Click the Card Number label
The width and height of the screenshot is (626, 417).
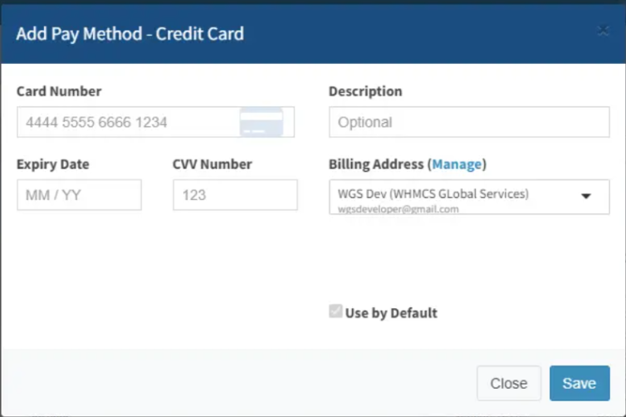coord(59,91)
